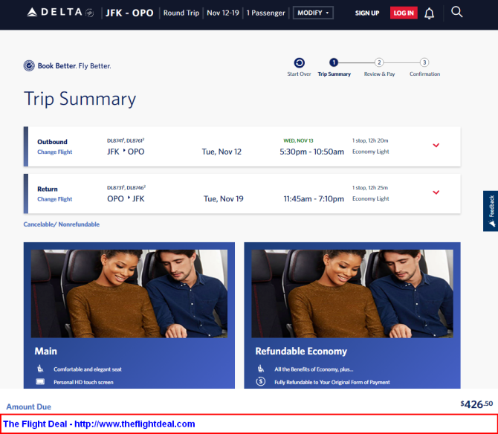Click 1 stop, 12h 20m outbound info

[x=370, y=140]
